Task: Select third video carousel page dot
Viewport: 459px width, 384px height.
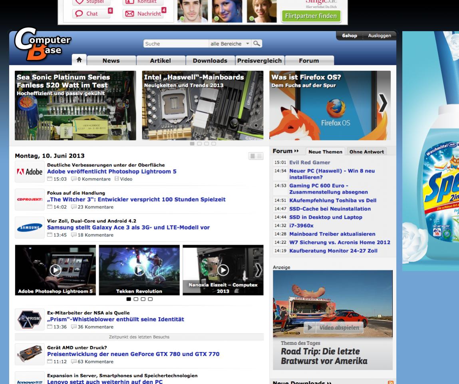Action: pos(143,299)
